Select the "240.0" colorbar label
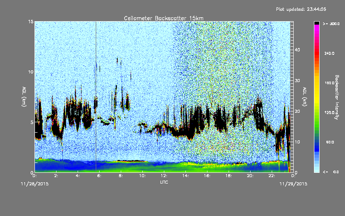This screenshot has height=216, width=345. point(329,53)
